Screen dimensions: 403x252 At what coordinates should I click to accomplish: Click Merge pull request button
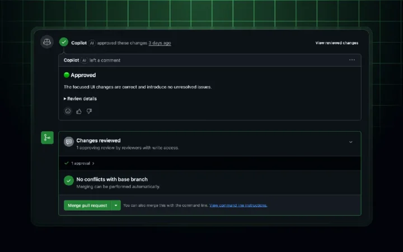tap(87, 206)
